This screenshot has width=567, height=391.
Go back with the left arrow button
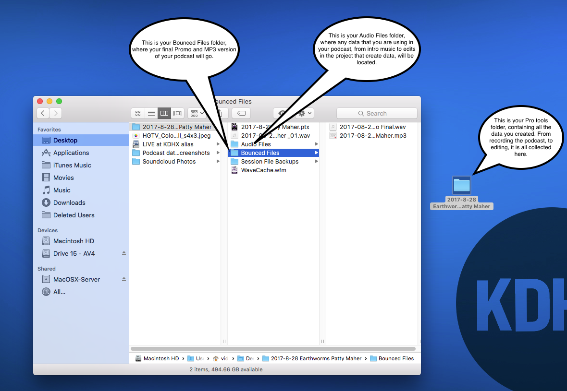tap(43, 113)
